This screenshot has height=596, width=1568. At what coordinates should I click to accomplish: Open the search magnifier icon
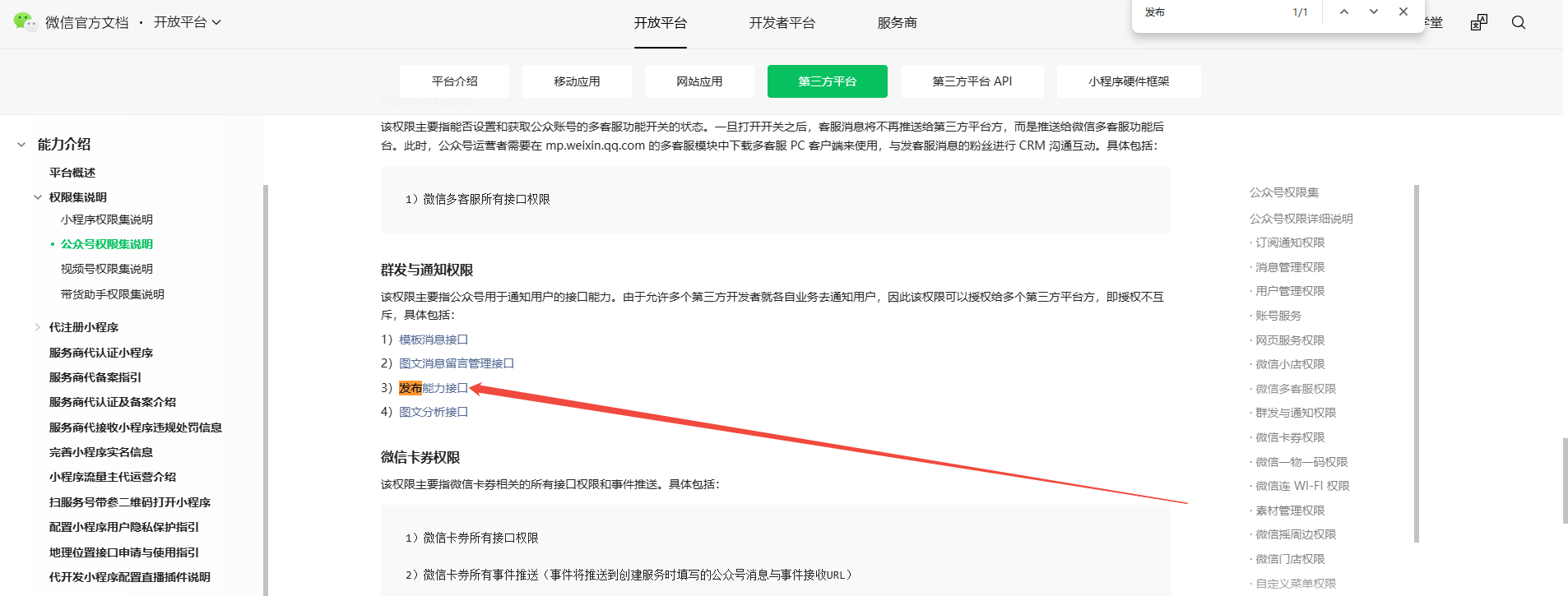1519,22
